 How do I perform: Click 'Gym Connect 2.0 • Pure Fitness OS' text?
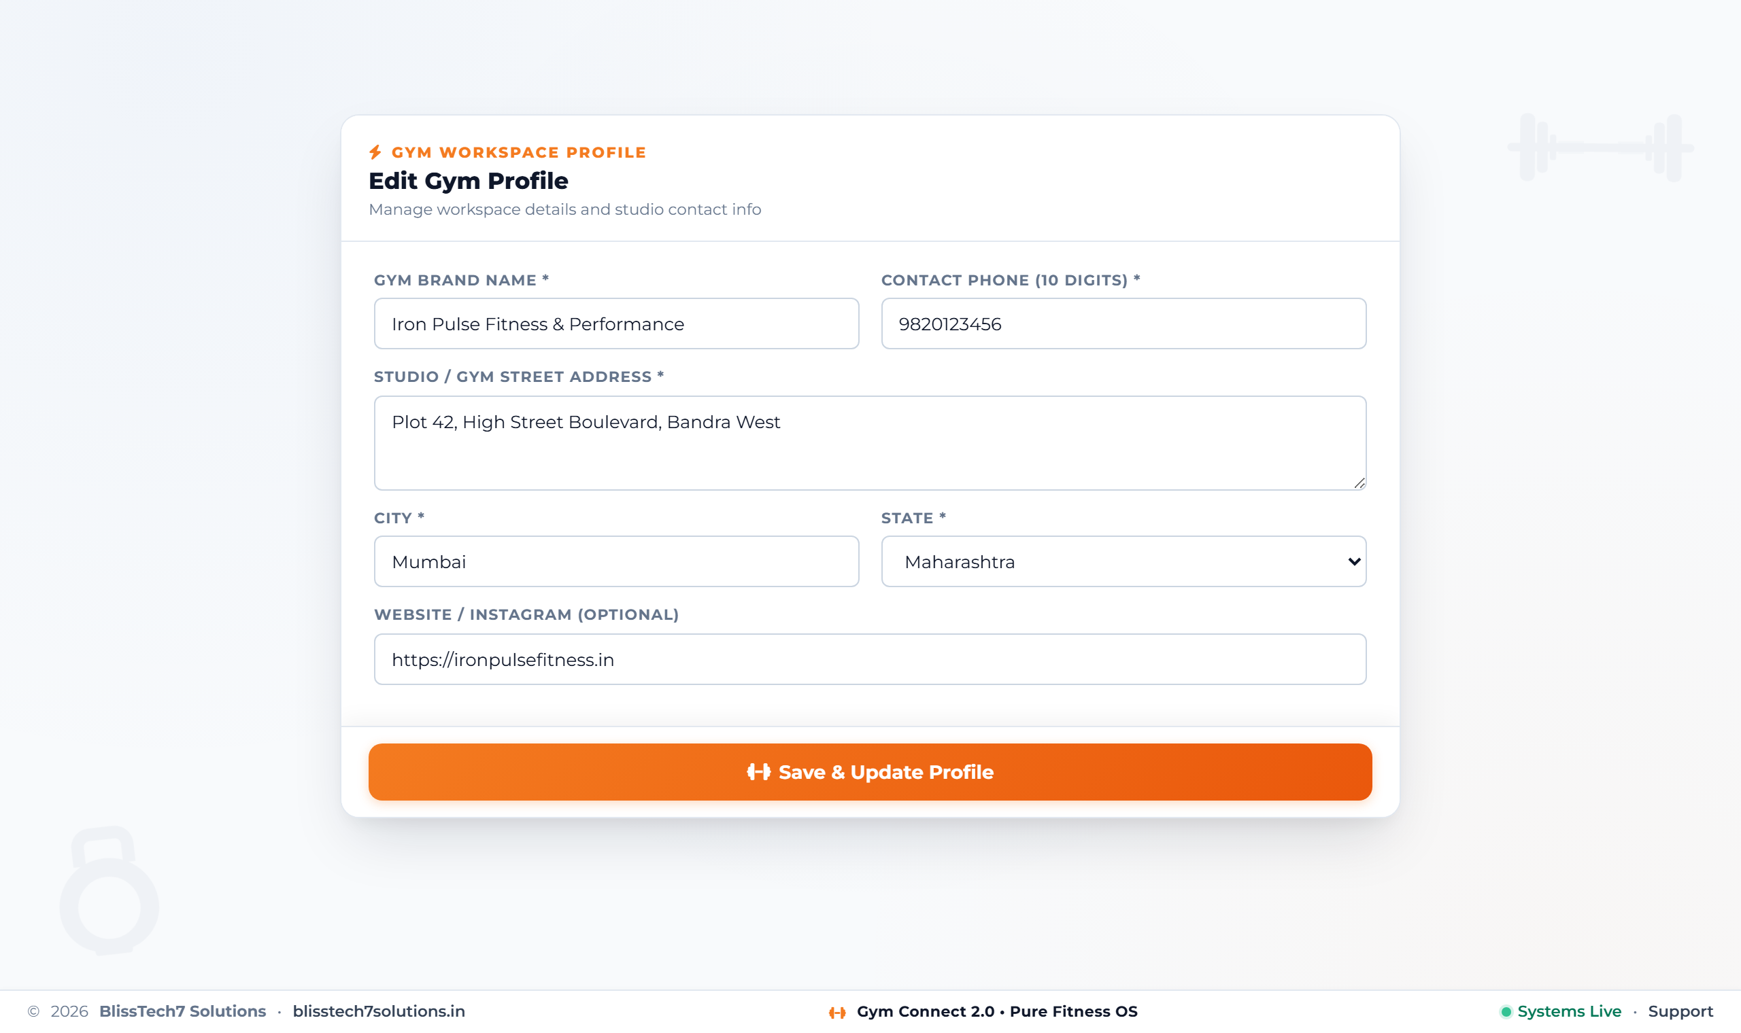pyautogui.click(x=996, y=1011)
